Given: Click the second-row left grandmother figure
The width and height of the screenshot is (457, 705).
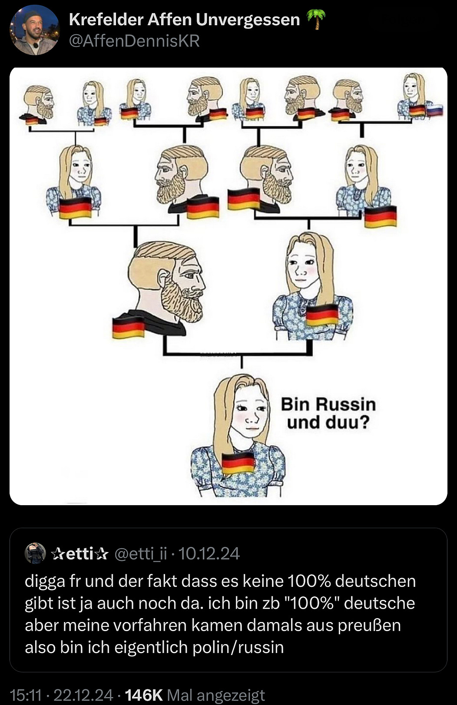Looking at the screenshot, I should pyautogui.click(x=74, y=182).
